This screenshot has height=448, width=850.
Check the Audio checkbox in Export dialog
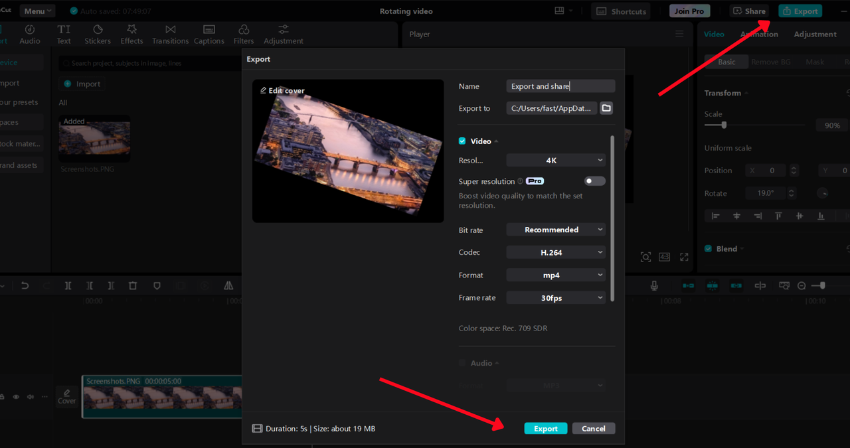coord(462,363)
